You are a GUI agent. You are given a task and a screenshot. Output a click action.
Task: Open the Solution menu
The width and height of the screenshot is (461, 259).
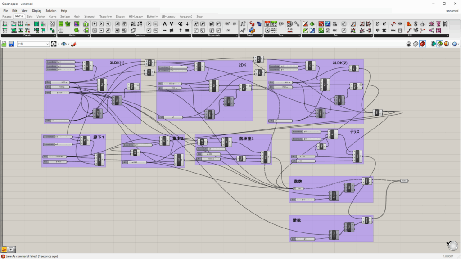(51, 10)
